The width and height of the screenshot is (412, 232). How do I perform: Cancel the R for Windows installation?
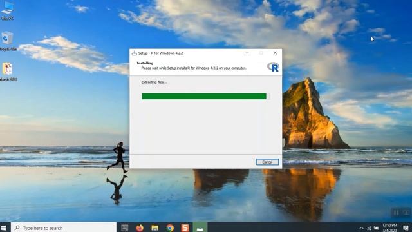(267, 162)
